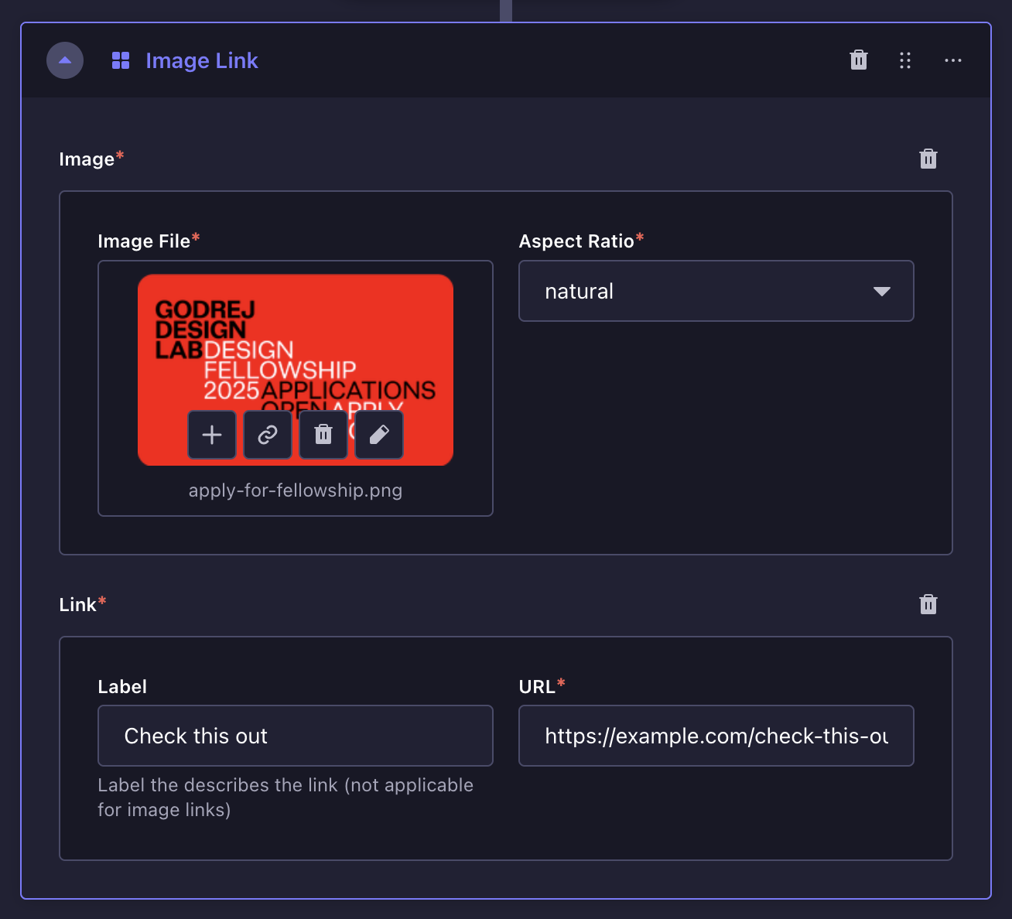Delete the Image Link block using header trash icon
1012x919 pixels.
click(x=858, y=60)
